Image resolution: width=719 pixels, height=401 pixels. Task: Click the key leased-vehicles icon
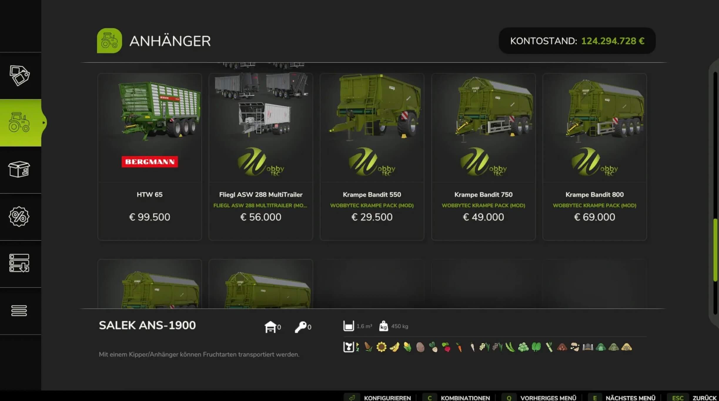(x=300, y=327)
